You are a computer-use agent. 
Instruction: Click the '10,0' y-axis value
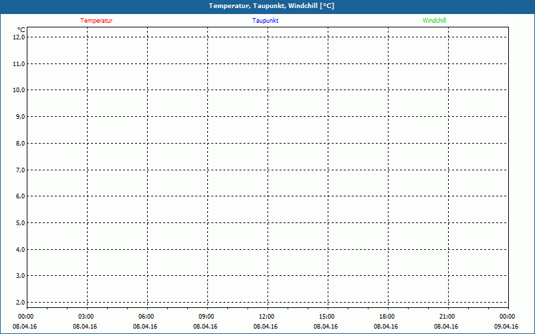pos(19,90)
